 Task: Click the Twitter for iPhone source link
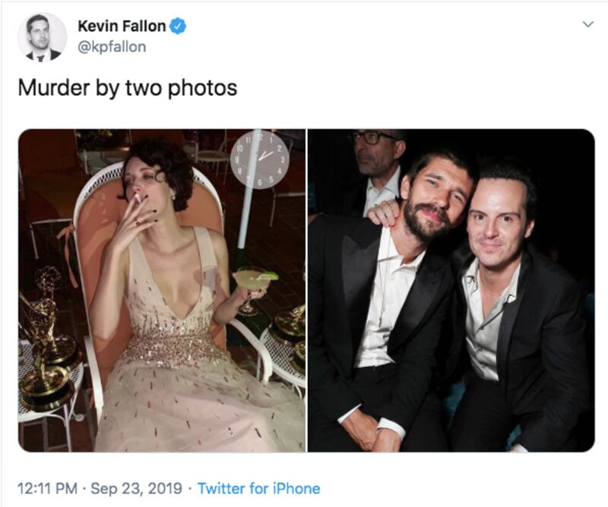point(258,488)
